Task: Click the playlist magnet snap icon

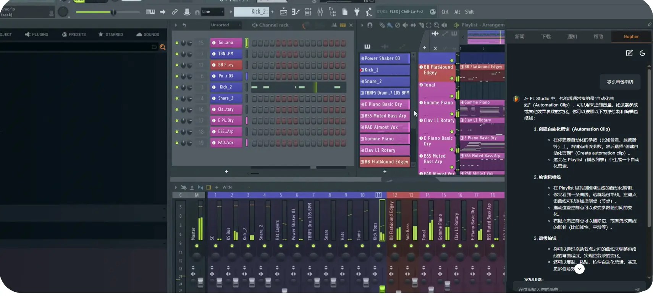Action: [x=370, y=25]
